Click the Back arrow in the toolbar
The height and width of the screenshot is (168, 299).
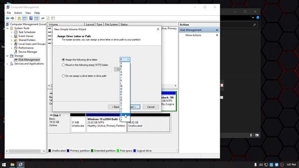pos(7,18)
